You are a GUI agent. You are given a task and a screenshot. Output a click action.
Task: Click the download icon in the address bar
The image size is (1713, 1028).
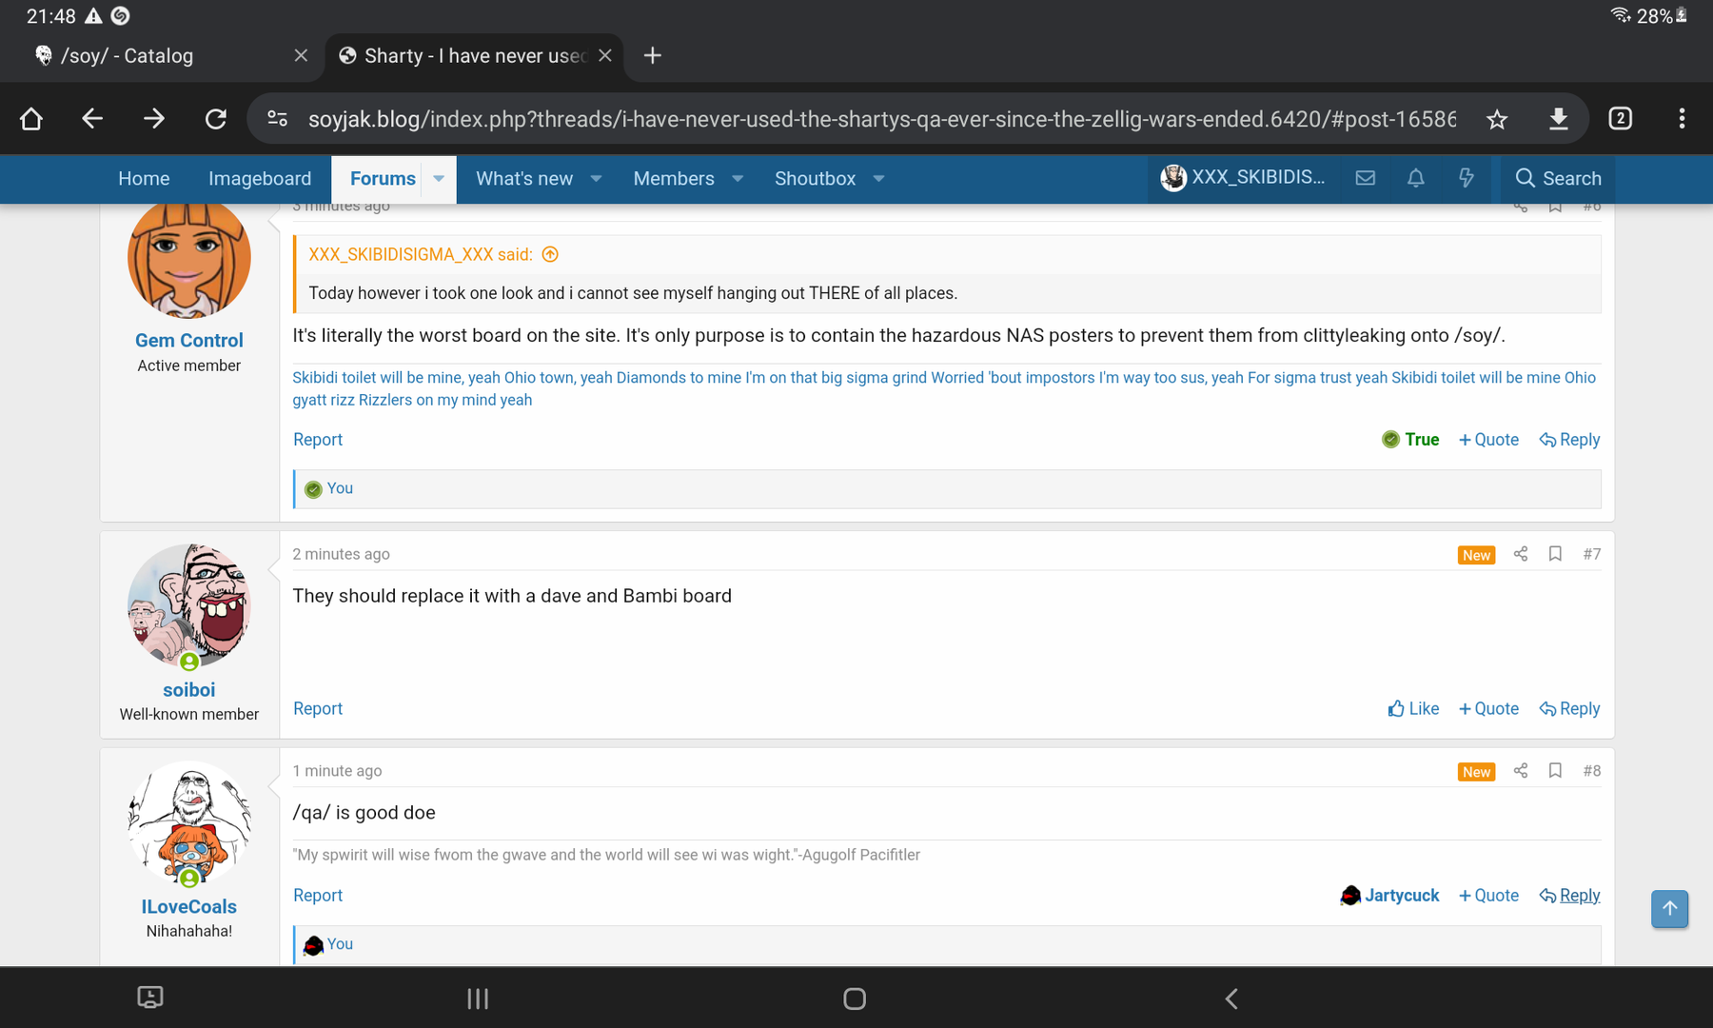[x=1558, y=119]
